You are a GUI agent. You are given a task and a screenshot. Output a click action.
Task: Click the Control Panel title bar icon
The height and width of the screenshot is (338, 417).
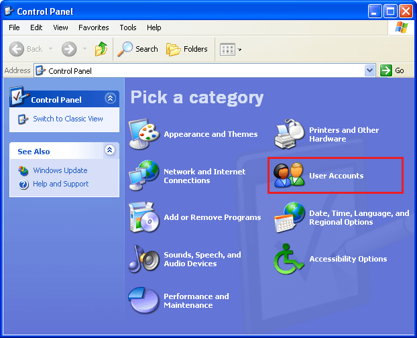(9, 11)
